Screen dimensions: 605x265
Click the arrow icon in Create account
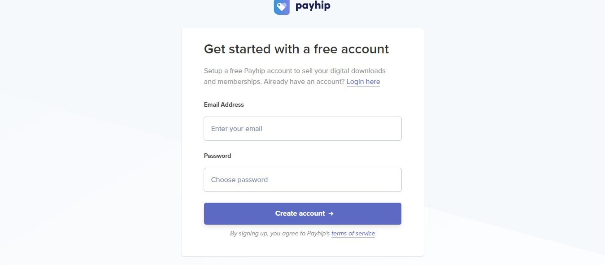[x=331, y=213]
